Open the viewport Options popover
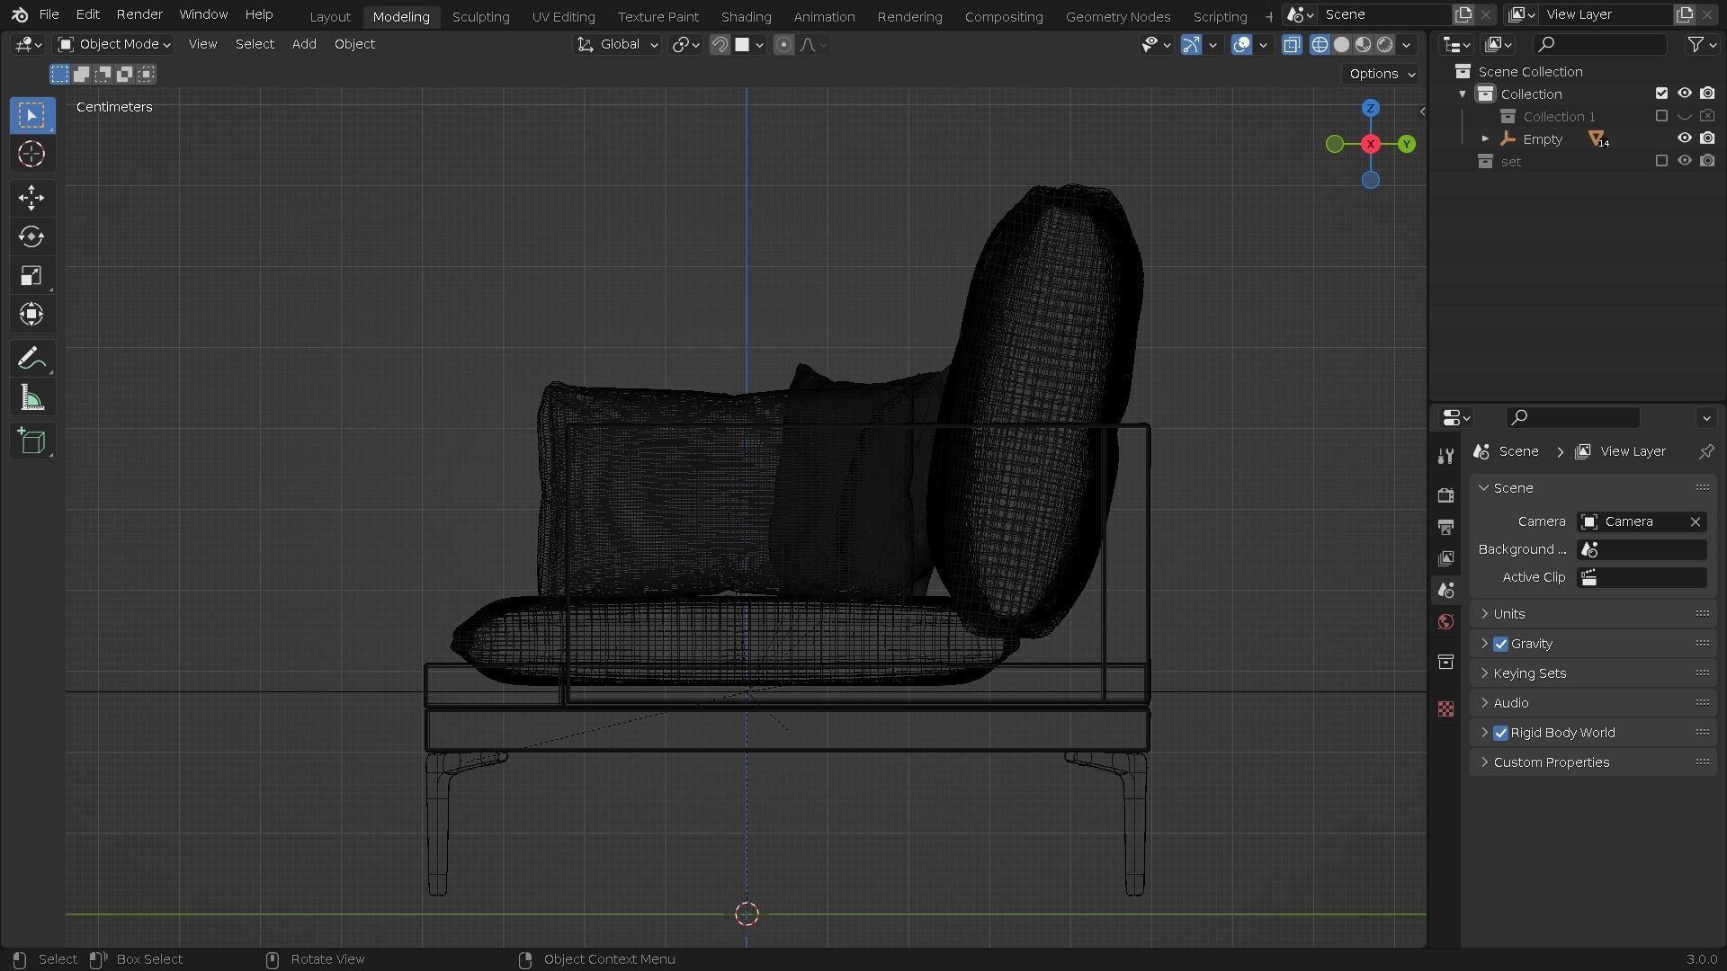Image resolution: width=1727 pixels, height=971 pixels. [1379, 74]
